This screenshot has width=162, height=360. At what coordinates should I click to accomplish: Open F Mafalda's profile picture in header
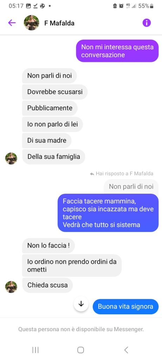pyautogui.click(x=31, y=23)
